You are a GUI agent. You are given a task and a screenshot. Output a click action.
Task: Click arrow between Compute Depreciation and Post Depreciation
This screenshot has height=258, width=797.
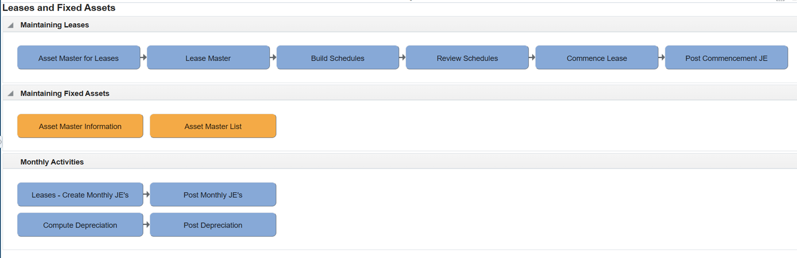147,225
